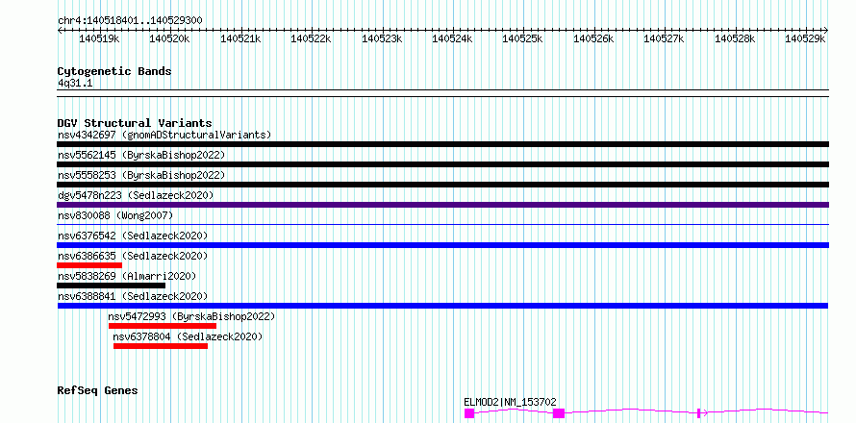
Task: Select the blue bar under nsv6376542
Action: 442,245
